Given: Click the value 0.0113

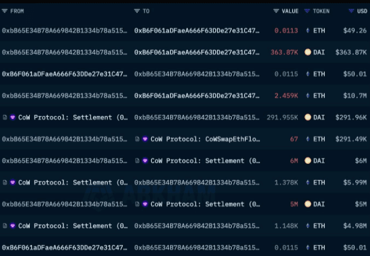Looking at the screenshot, I should click(x=286, y=31).
